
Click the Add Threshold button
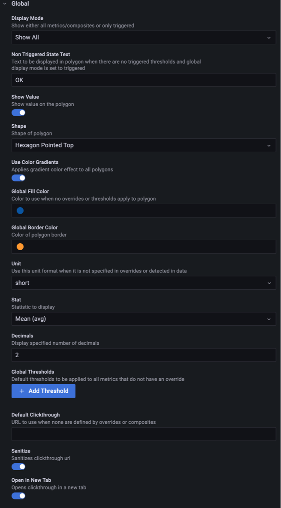point(43,391)
